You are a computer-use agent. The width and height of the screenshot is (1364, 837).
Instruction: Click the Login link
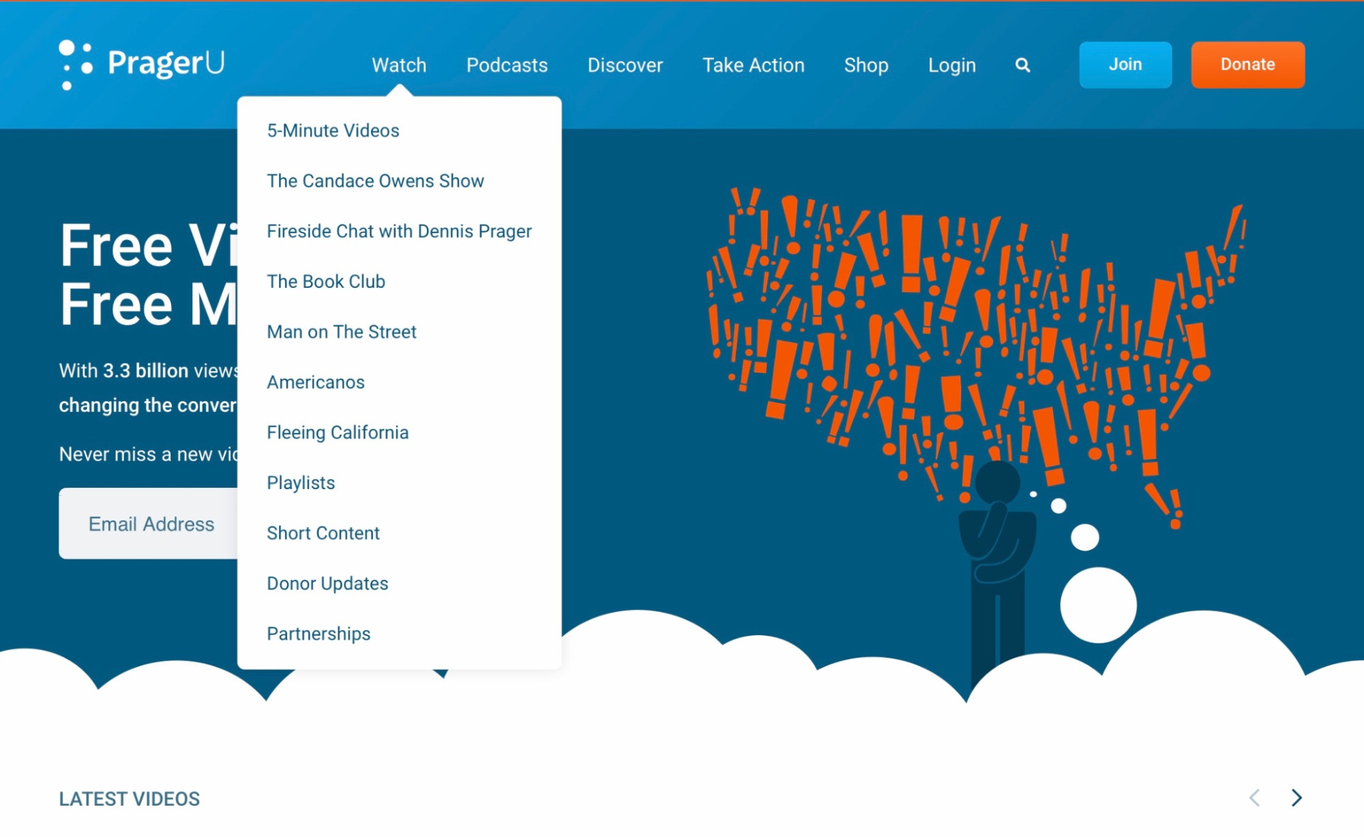coord(951,65)
